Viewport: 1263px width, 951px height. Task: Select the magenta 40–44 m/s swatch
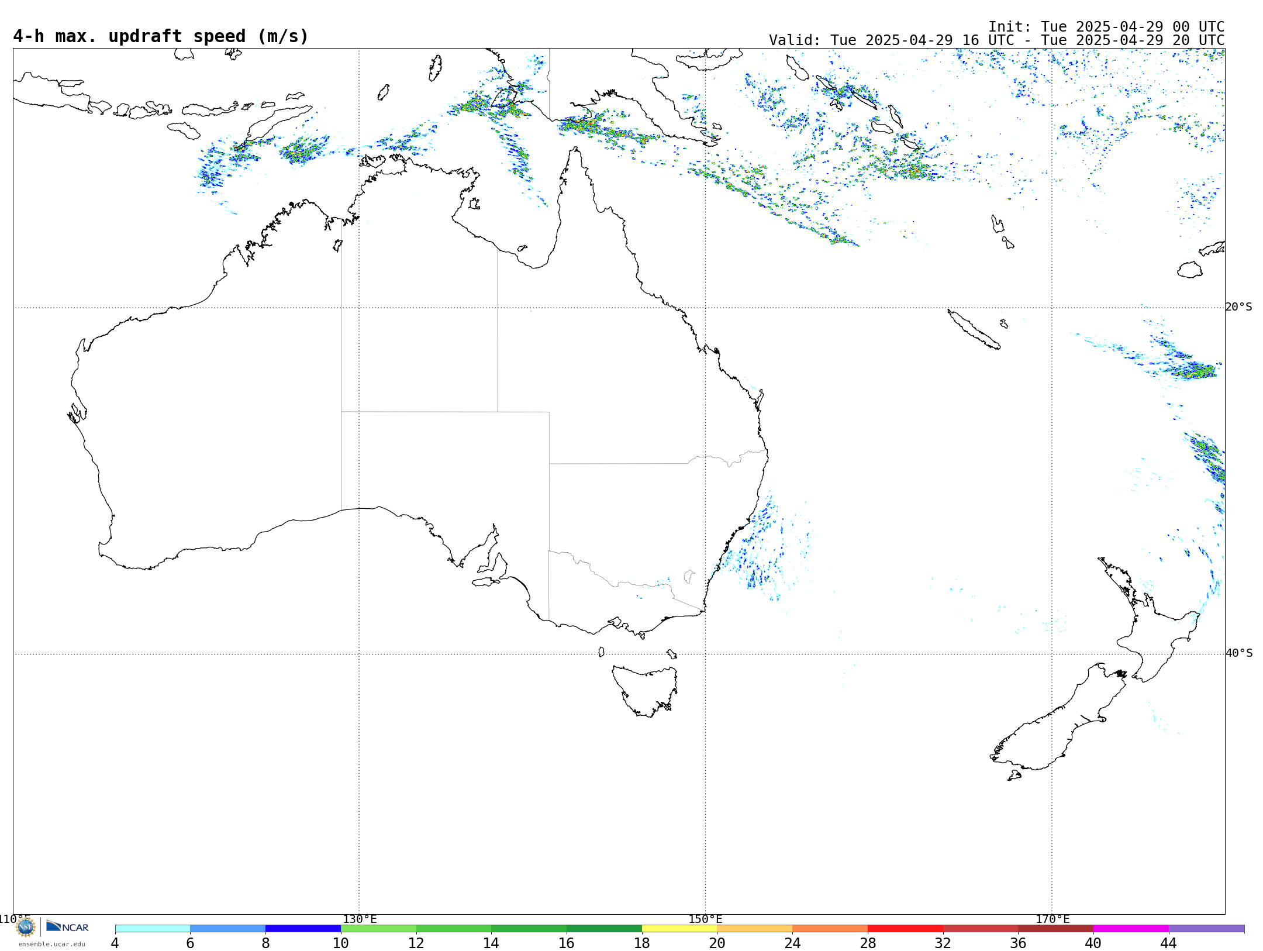click(1131, 929)
